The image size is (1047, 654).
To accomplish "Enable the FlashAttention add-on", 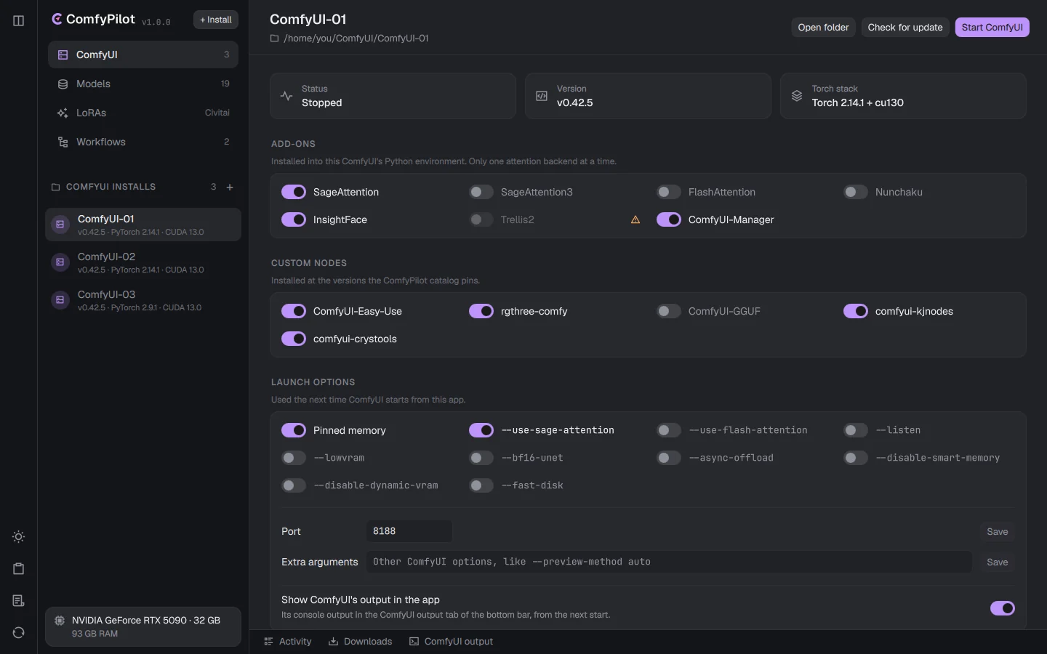I will click(x=669, y=192).
